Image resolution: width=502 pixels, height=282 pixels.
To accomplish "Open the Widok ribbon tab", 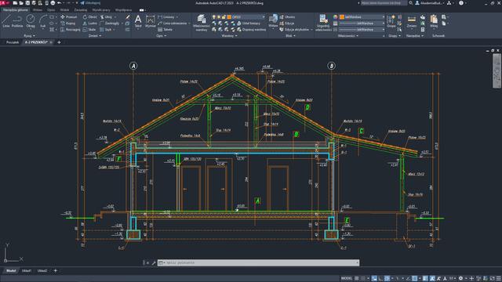I will [x=64, y=10].
